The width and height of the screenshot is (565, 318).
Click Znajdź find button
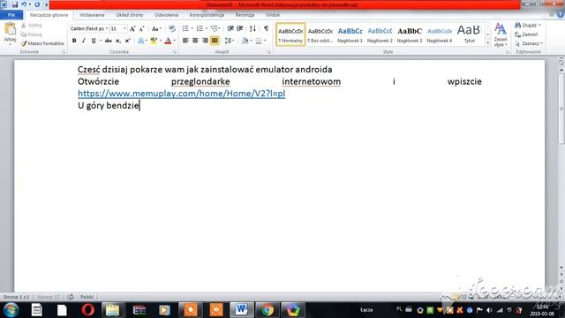[x=528, y=26]
